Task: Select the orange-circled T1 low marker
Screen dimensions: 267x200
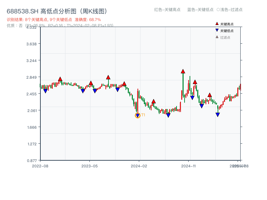Action: (138, 116)
